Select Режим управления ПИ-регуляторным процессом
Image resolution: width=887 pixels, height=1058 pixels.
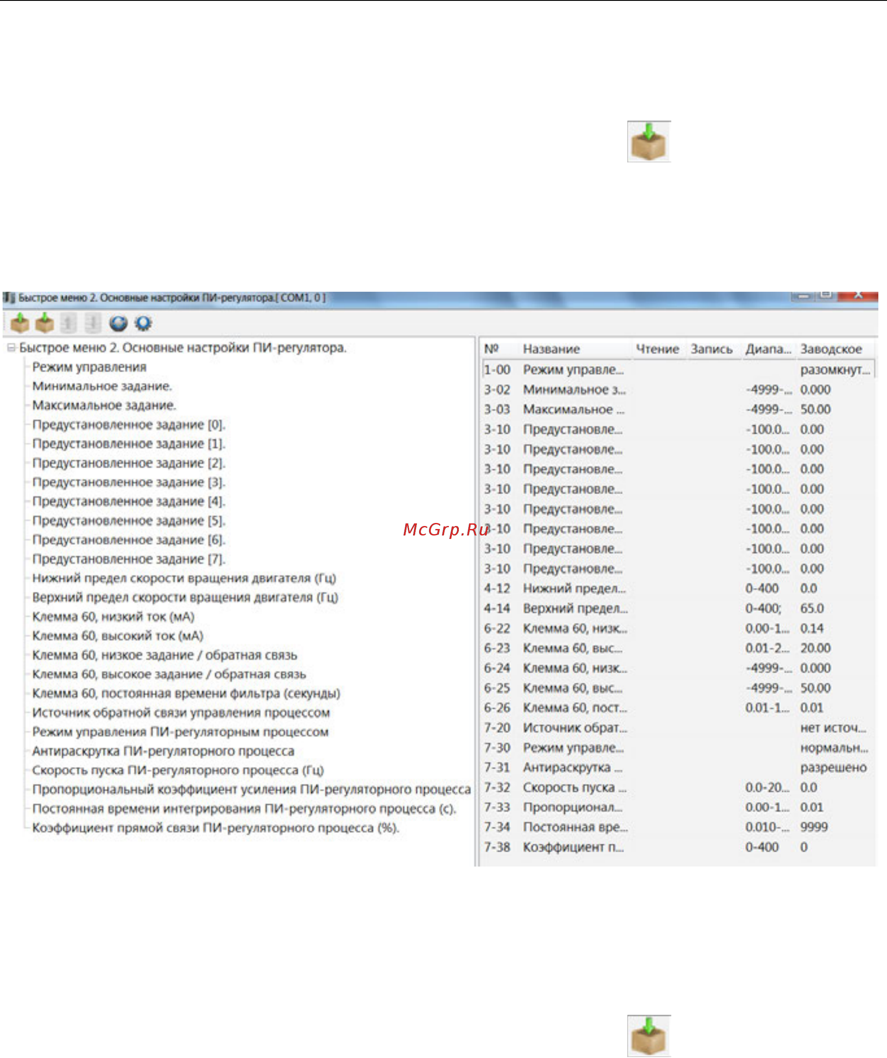tap(180, 732)
